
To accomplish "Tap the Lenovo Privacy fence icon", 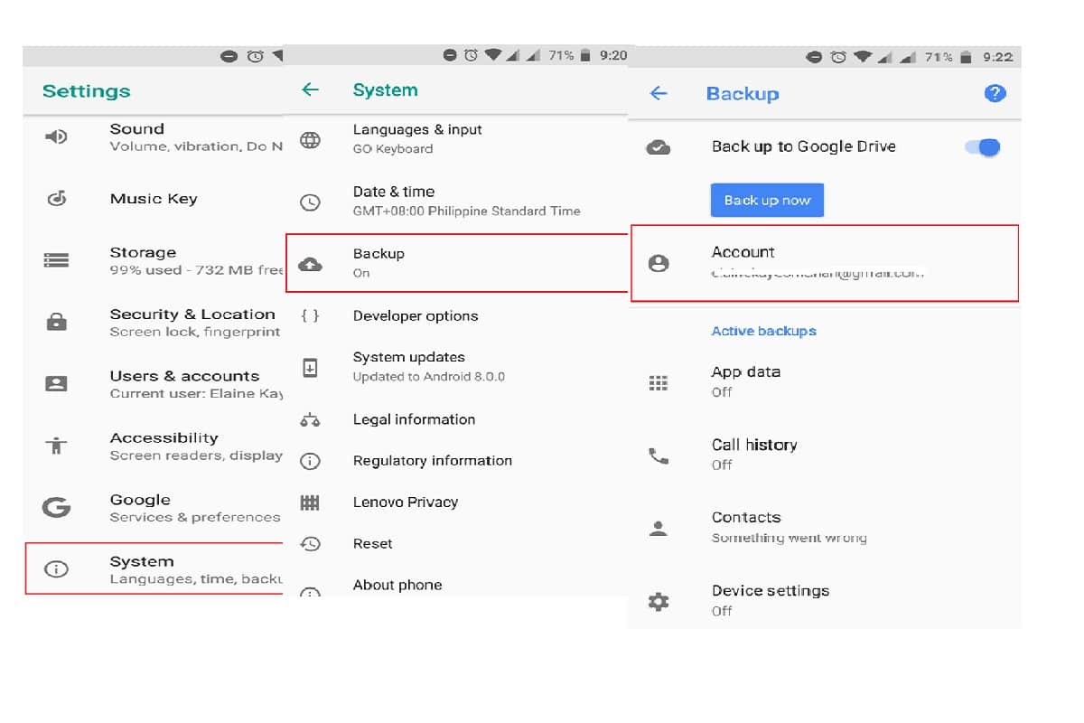I will point(310,502).
